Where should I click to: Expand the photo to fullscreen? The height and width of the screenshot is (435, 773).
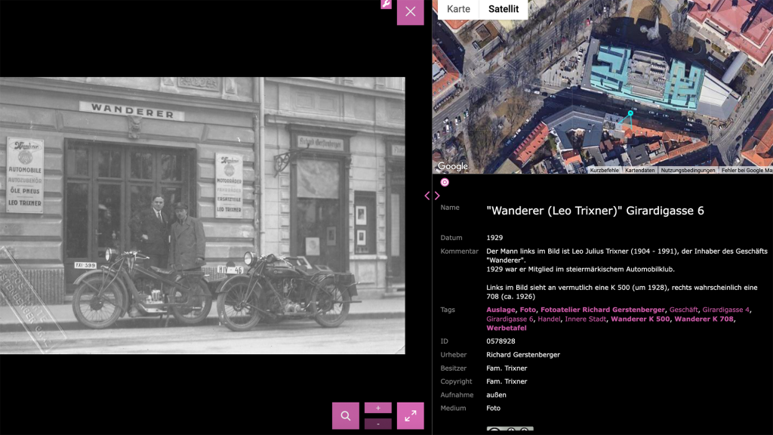410,416
